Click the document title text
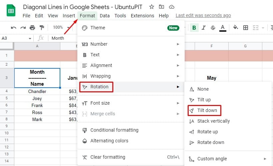The image size is (273, 166). pyautogui.click(x=83, y=7)
